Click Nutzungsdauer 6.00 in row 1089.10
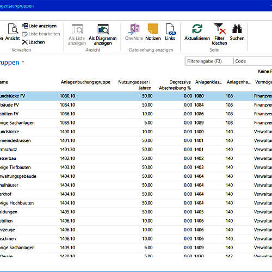 [149, 122]
